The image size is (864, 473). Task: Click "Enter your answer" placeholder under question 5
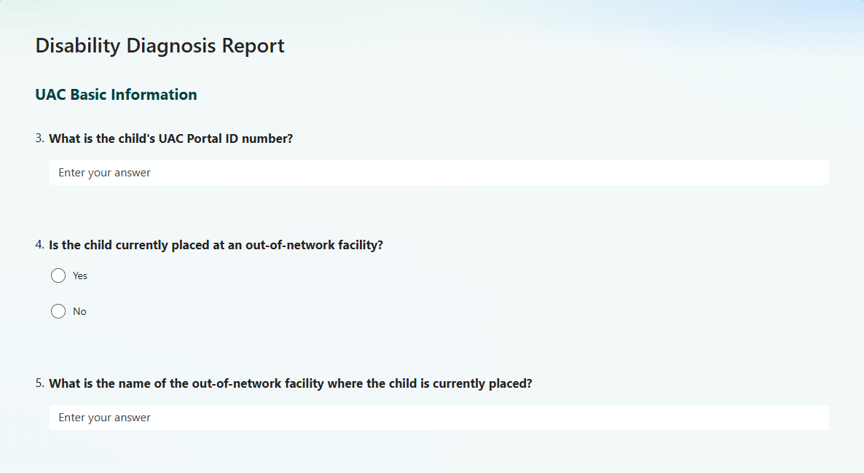[105, 418]
